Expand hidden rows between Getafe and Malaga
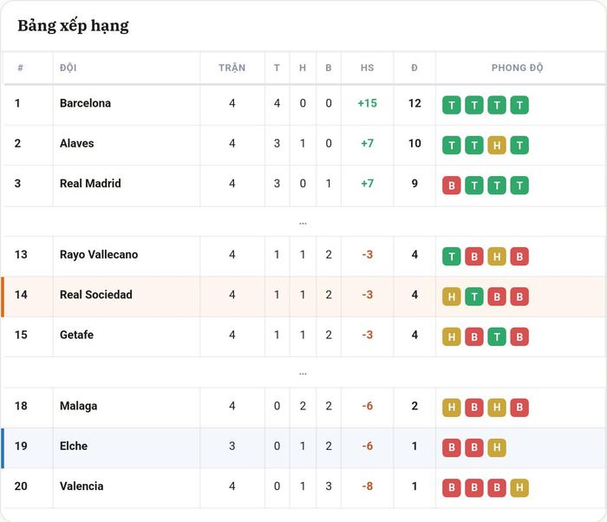This screenshot has width=607, height=522. [303, 374]
